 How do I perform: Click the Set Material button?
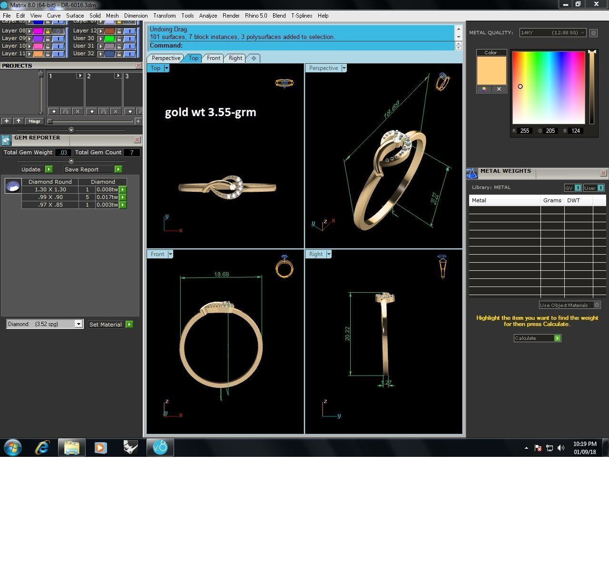click(x=110, y=325)
